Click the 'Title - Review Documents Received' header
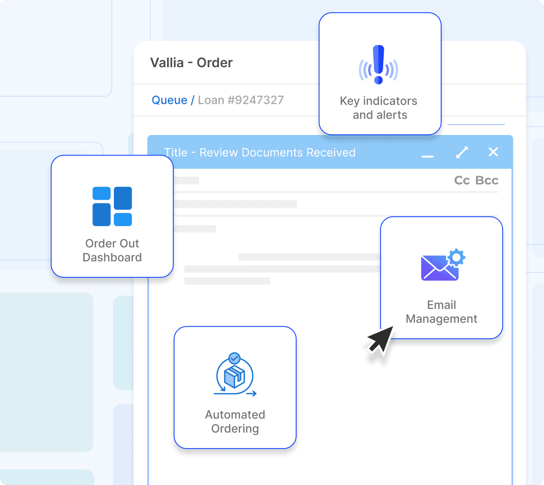The image size is (544, 485). pos(260,152)
